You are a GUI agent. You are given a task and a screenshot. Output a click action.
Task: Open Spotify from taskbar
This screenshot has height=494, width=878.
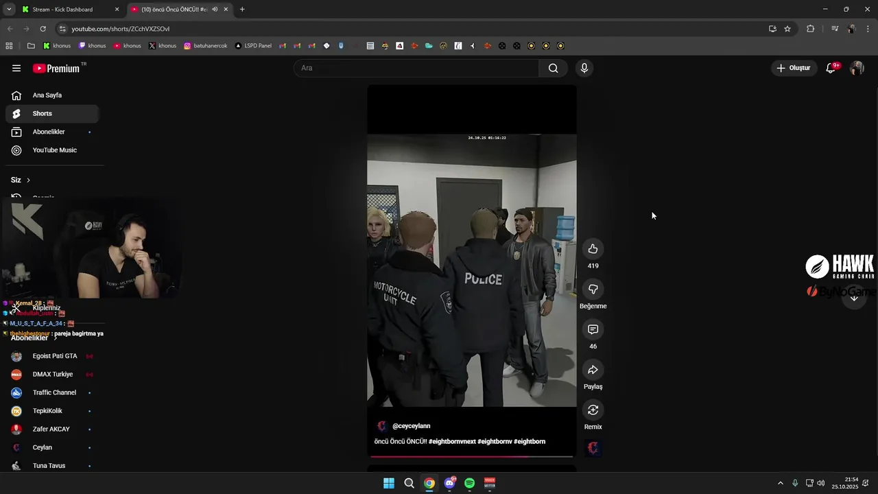point(469,483)
